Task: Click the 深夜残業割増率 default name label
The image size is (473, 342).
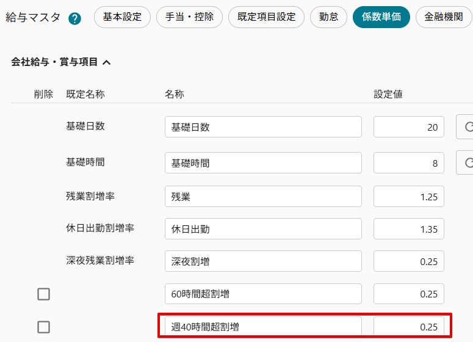Action: click(100, 260)
